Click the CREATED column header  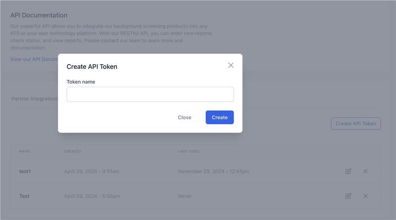click(73, 151)
